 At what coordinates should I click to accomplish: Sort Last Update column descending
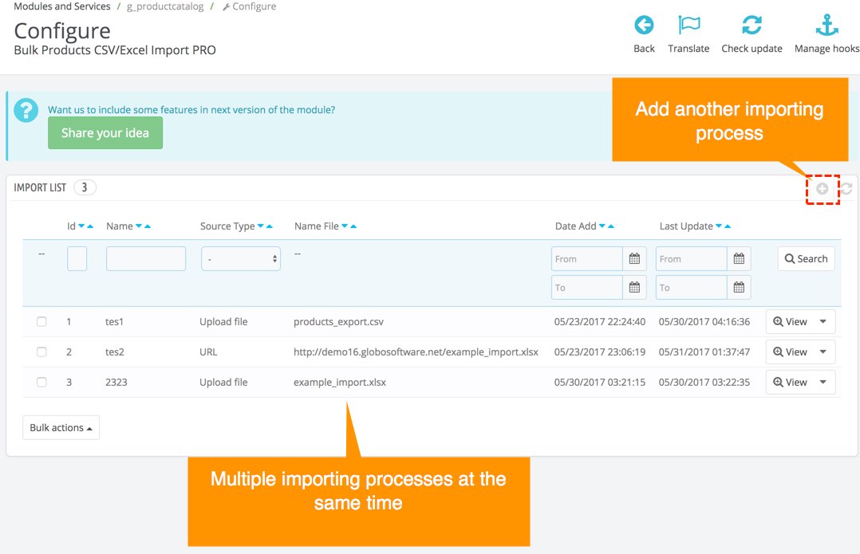719,226
